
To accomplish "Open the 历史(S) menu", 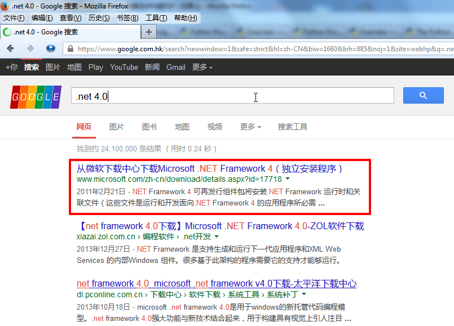I will 99,18.
